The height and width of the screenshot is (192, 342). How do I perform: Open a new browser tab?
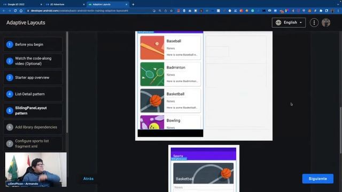pyautogui.click(x=133, y=4)
